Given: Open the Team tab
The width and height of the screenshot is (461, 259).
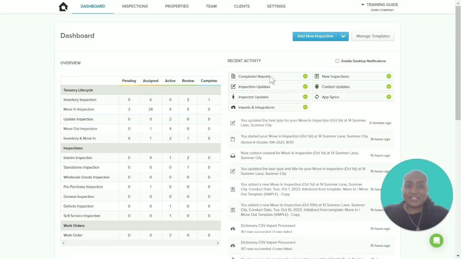Looking at the screenshot, I should click(211, 6).
